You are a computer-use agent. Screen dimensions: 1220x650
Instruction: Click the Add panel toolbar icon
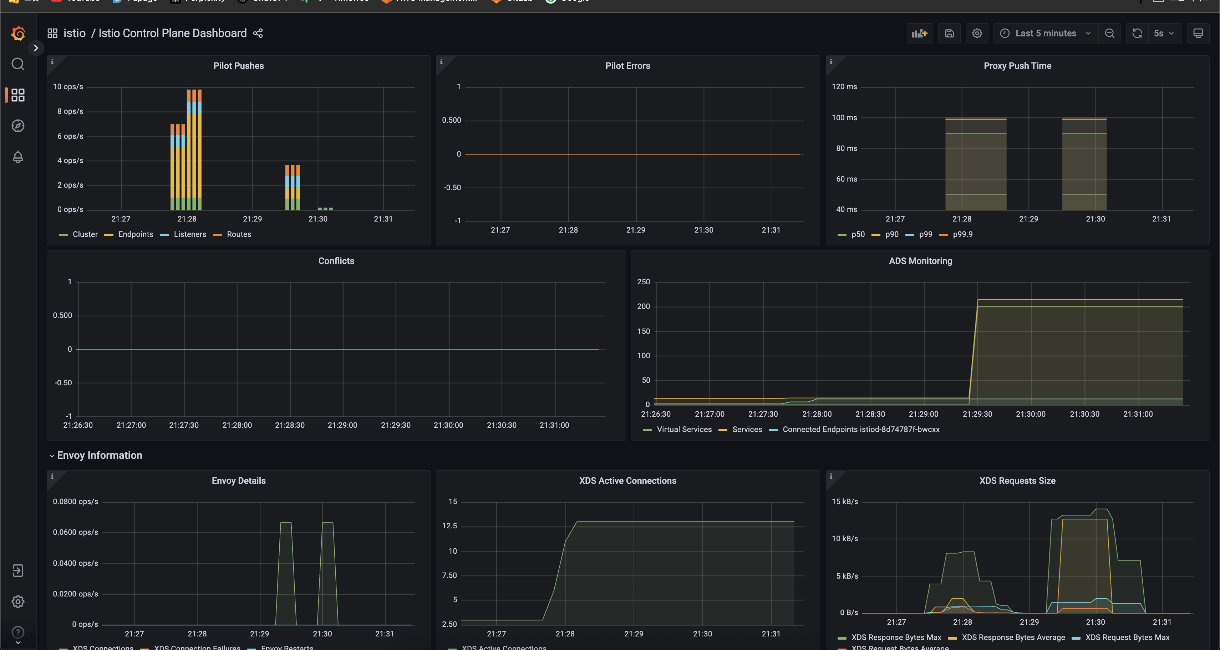[919, 33]
